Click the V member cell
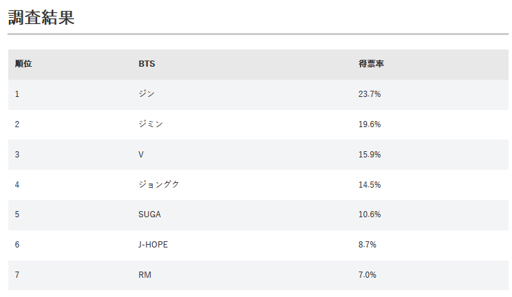512x297 pixels. point(141,155)
